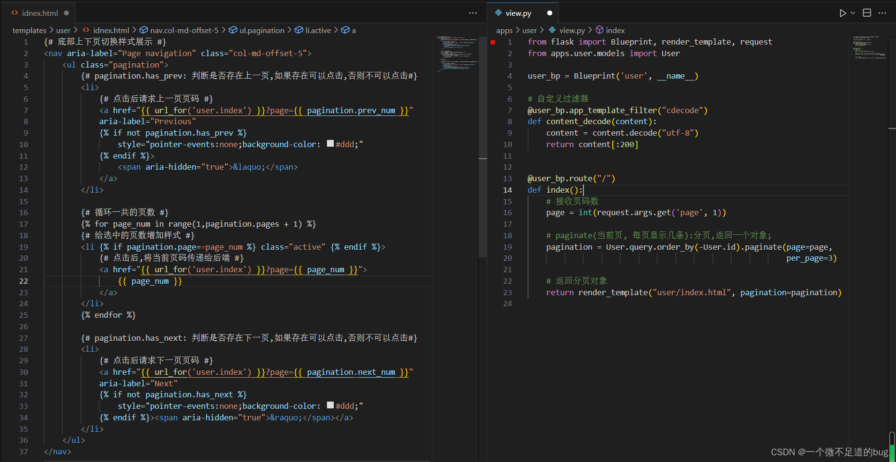Click cube icon beside li.active breadcrumb
The image size is (896, 462).
click(x=299, y=30)
